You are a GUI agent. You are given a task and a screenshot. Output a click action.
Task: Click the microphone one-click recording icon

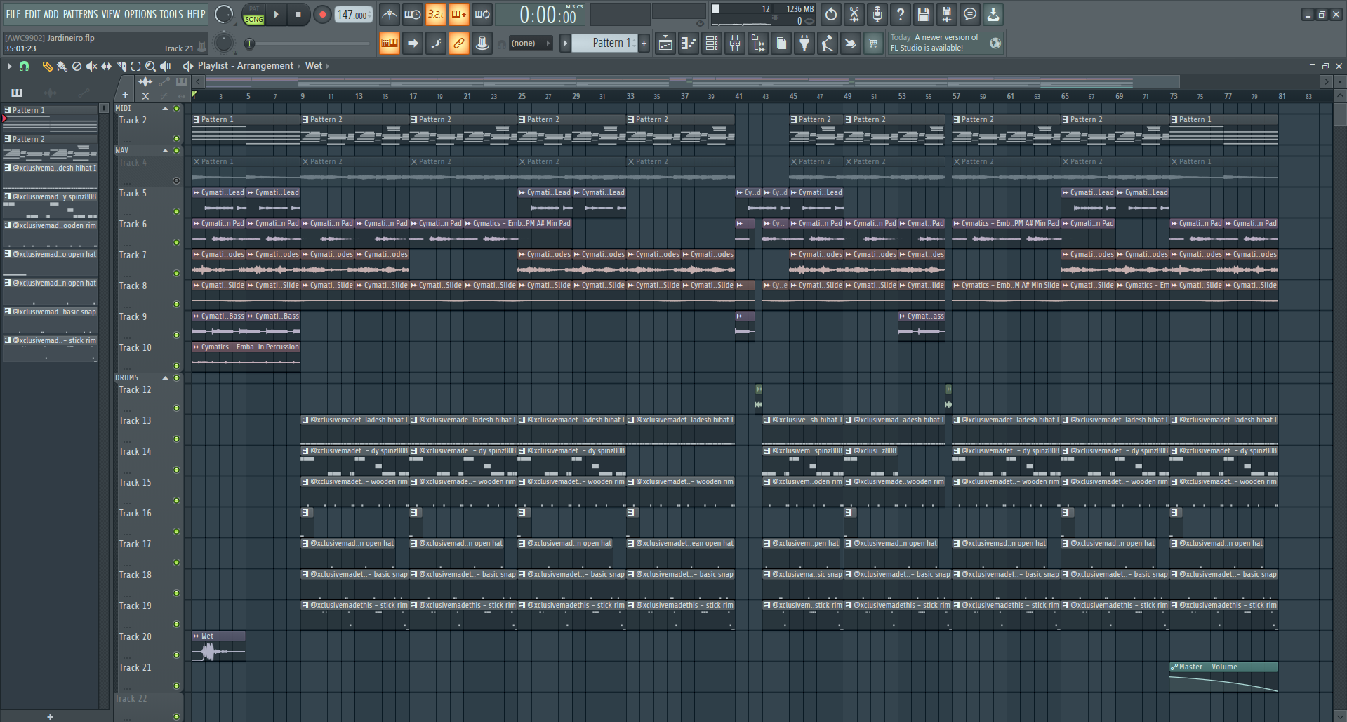coord(877,14)
